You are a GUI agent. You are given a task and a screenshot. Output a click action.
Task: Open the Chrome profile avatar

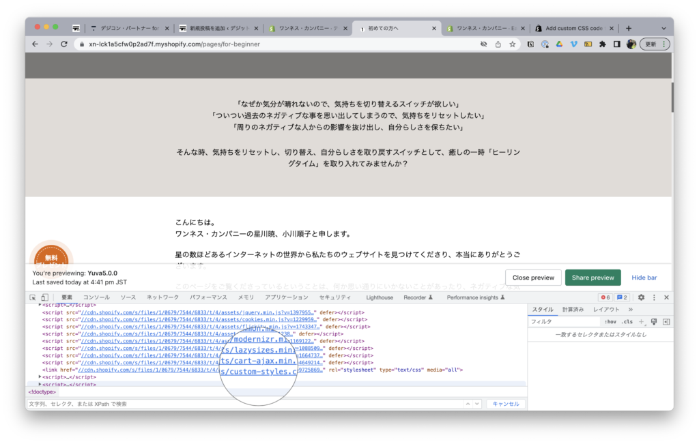pyautogui.click(x=631, y=44)
